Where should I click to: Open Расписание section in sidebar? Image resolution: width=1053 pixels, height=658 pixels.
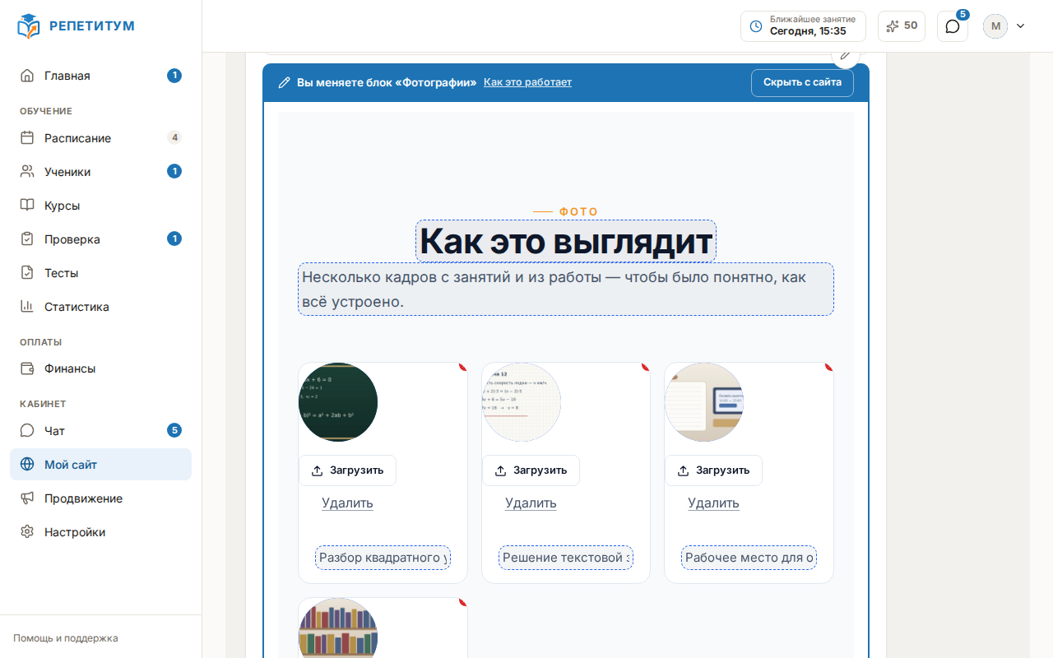click(100, 138)
